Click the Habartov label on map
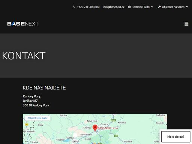The height and width of the screenshot is (144, 192). [60, 139]
